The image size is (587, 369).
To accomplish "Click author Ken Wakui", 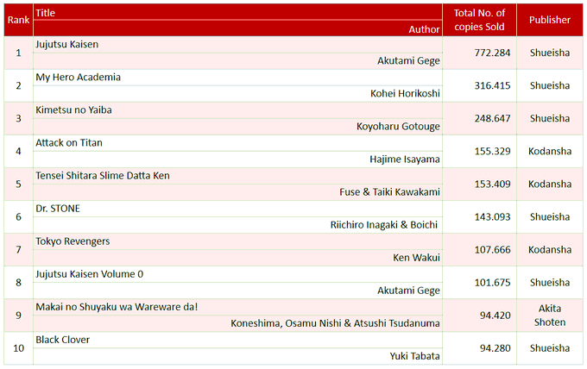I will (416, 258).
